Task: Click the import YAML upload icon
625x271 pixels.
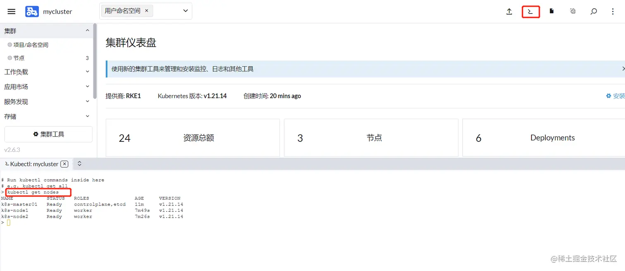Action: click(x=509, y=12)
